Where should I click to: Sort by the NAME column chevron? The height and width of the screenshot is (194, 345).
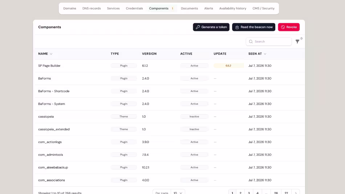(51, 54)
